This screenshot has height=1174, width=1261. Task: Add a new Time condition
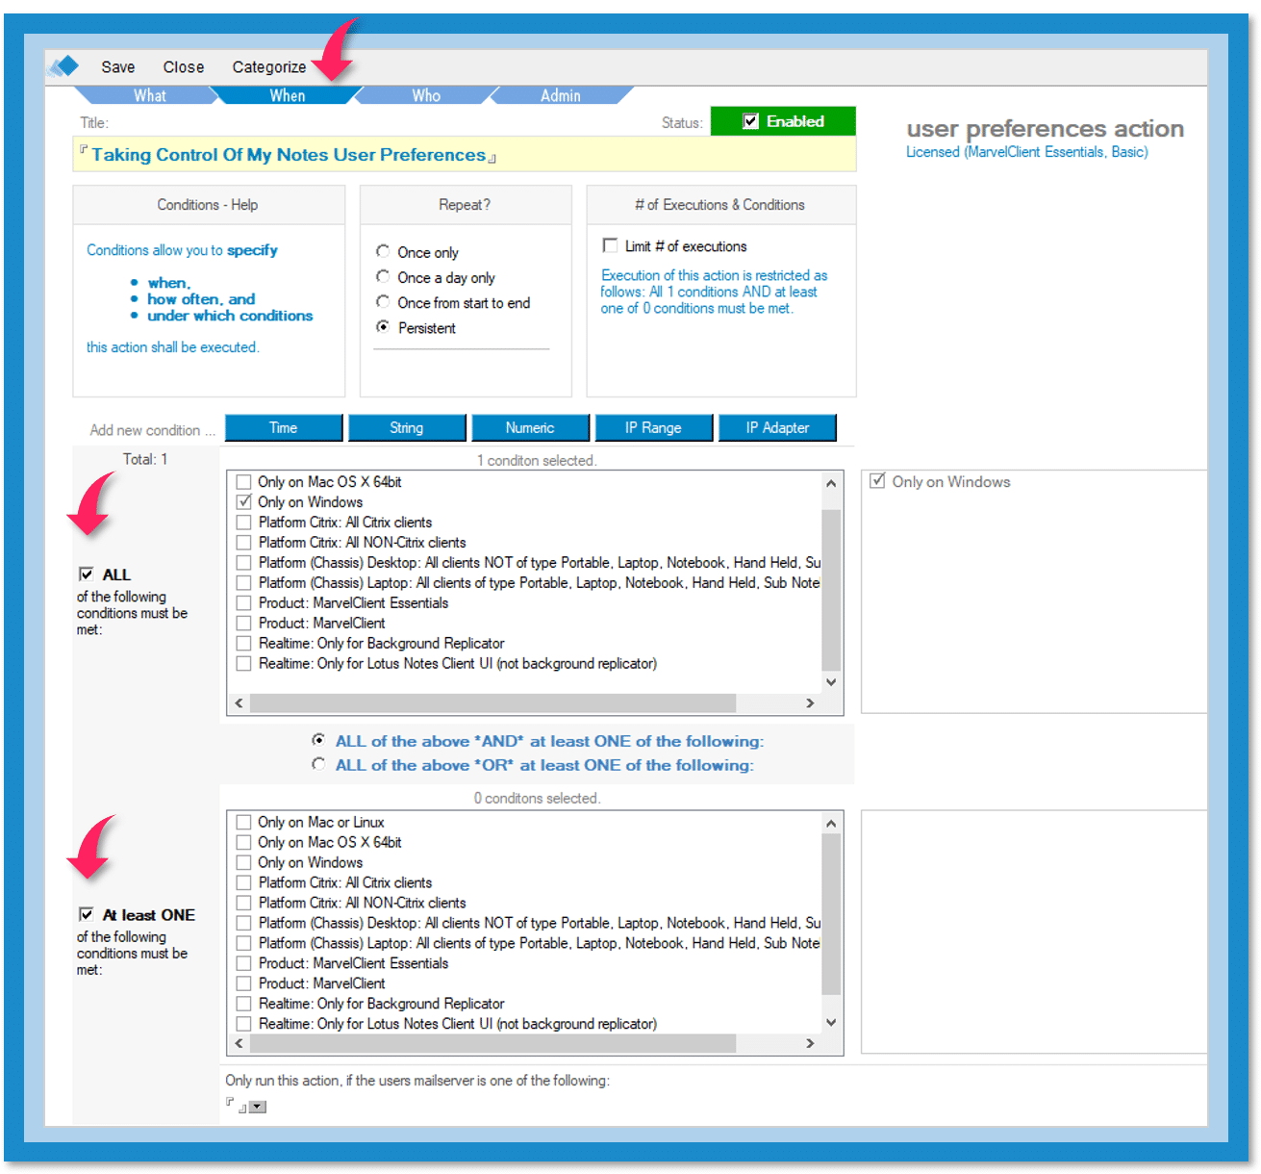click(x=283, y=427)
